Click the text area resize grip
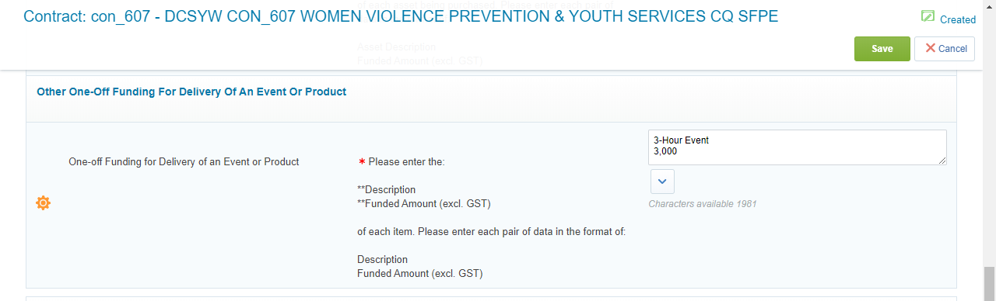This screenshot has height=301, width=996. pyautogui.click(x=942, y=160)
